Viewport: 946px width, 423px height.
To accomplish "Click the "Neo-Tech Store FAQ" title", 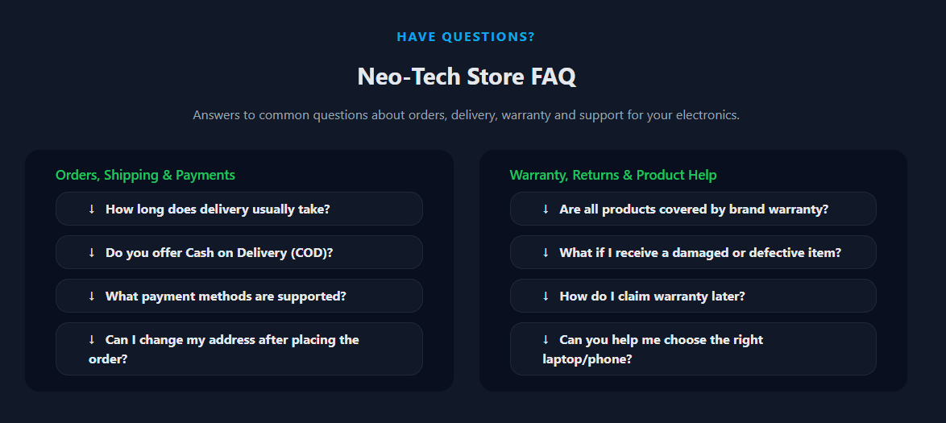I will coord(466,77).
